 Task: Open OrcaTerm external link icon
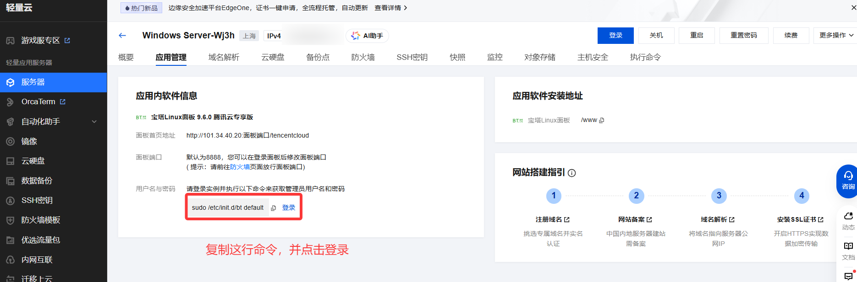tap(63, 101)
